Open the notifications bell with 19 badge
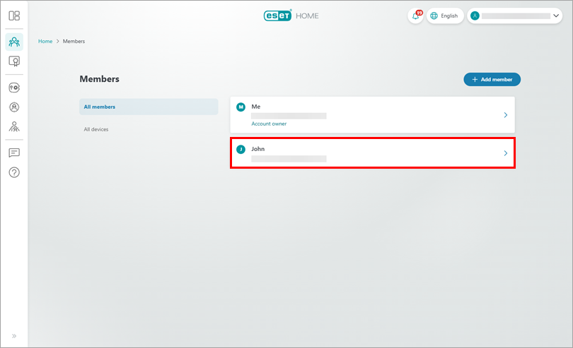573x348 pixels. tap(416, 16)
